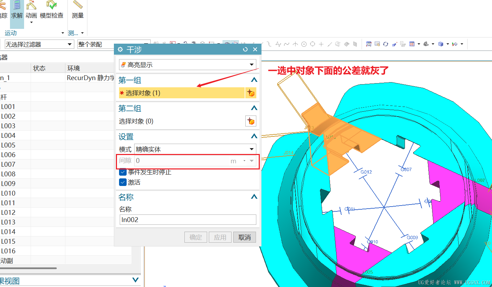Collapse the 结果视图 panel at bottom left
This screenshot has width=492, height=287.
tap(135, 279)
